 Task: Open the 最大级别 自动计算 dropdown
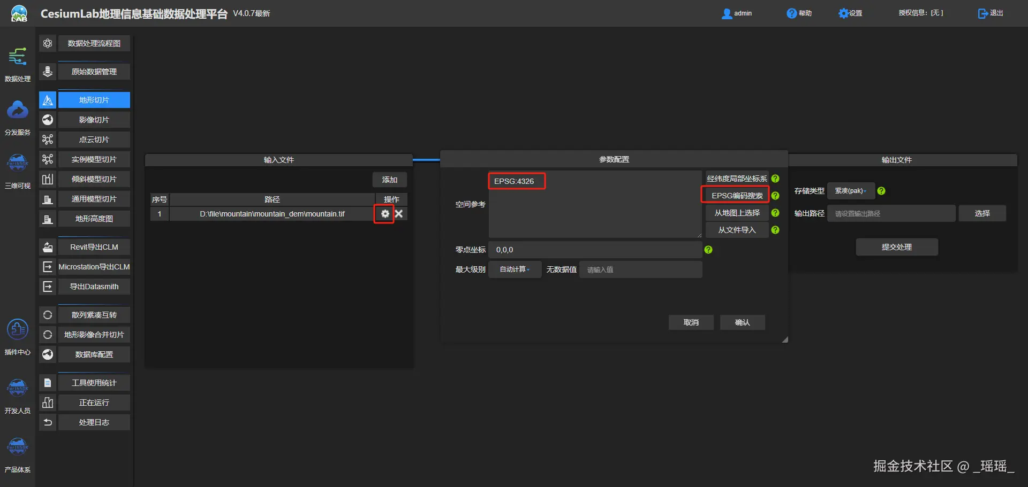pyautogui.click(x=515, y=269)
